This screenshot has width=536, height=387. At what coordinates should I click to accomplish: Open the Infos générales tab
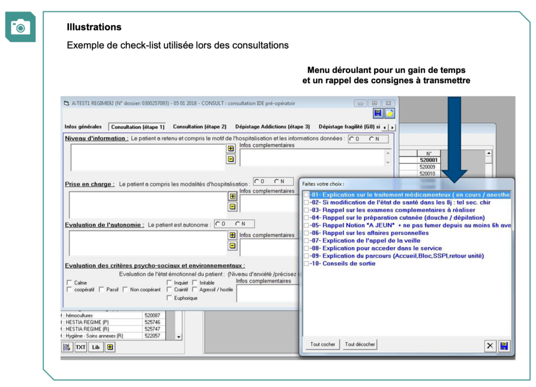(83, 127)
